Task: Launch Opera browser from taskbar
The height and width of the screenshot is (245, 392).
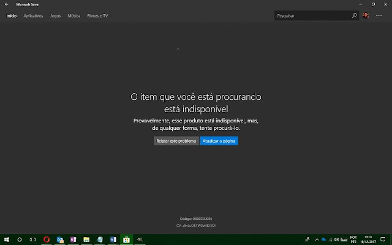Action: (x=47, y=239)
